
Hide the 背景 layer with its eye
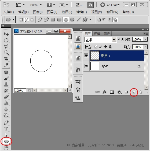pos(86,66)
